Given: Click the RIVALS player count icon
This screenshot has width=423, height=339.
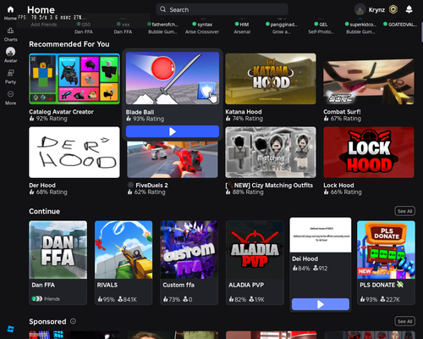Looking at the screenshot, I should (x=120, y=299).
